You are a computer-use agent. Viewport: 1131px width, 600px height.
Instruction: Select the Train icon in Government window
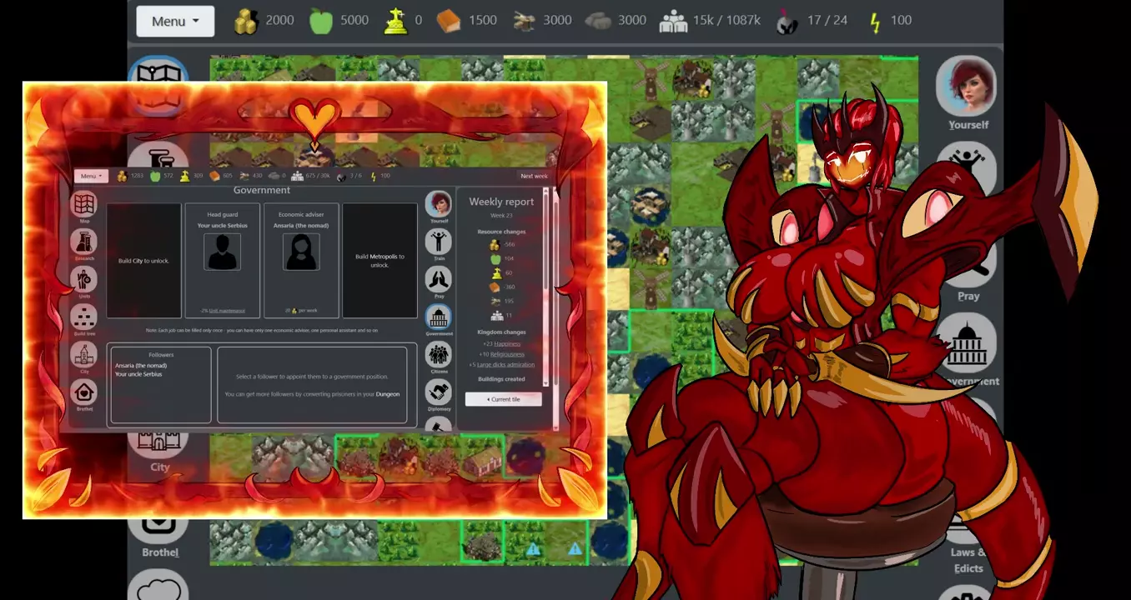pos(439,242)
